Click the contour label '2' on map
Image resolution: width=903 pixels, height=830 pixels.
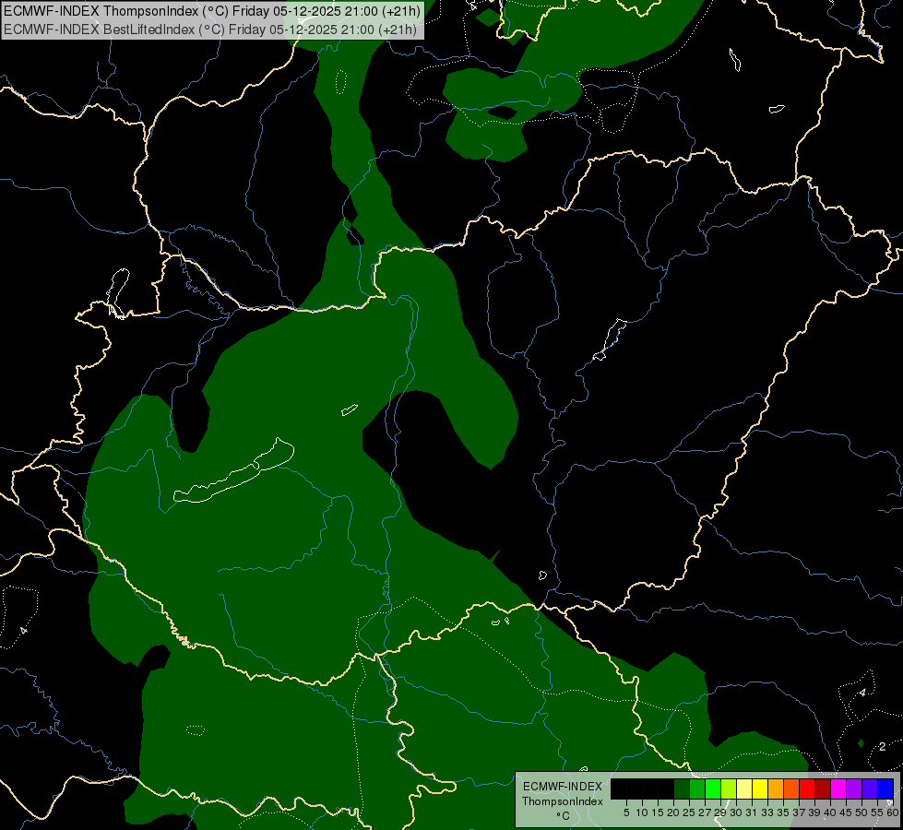pos(883,746)
